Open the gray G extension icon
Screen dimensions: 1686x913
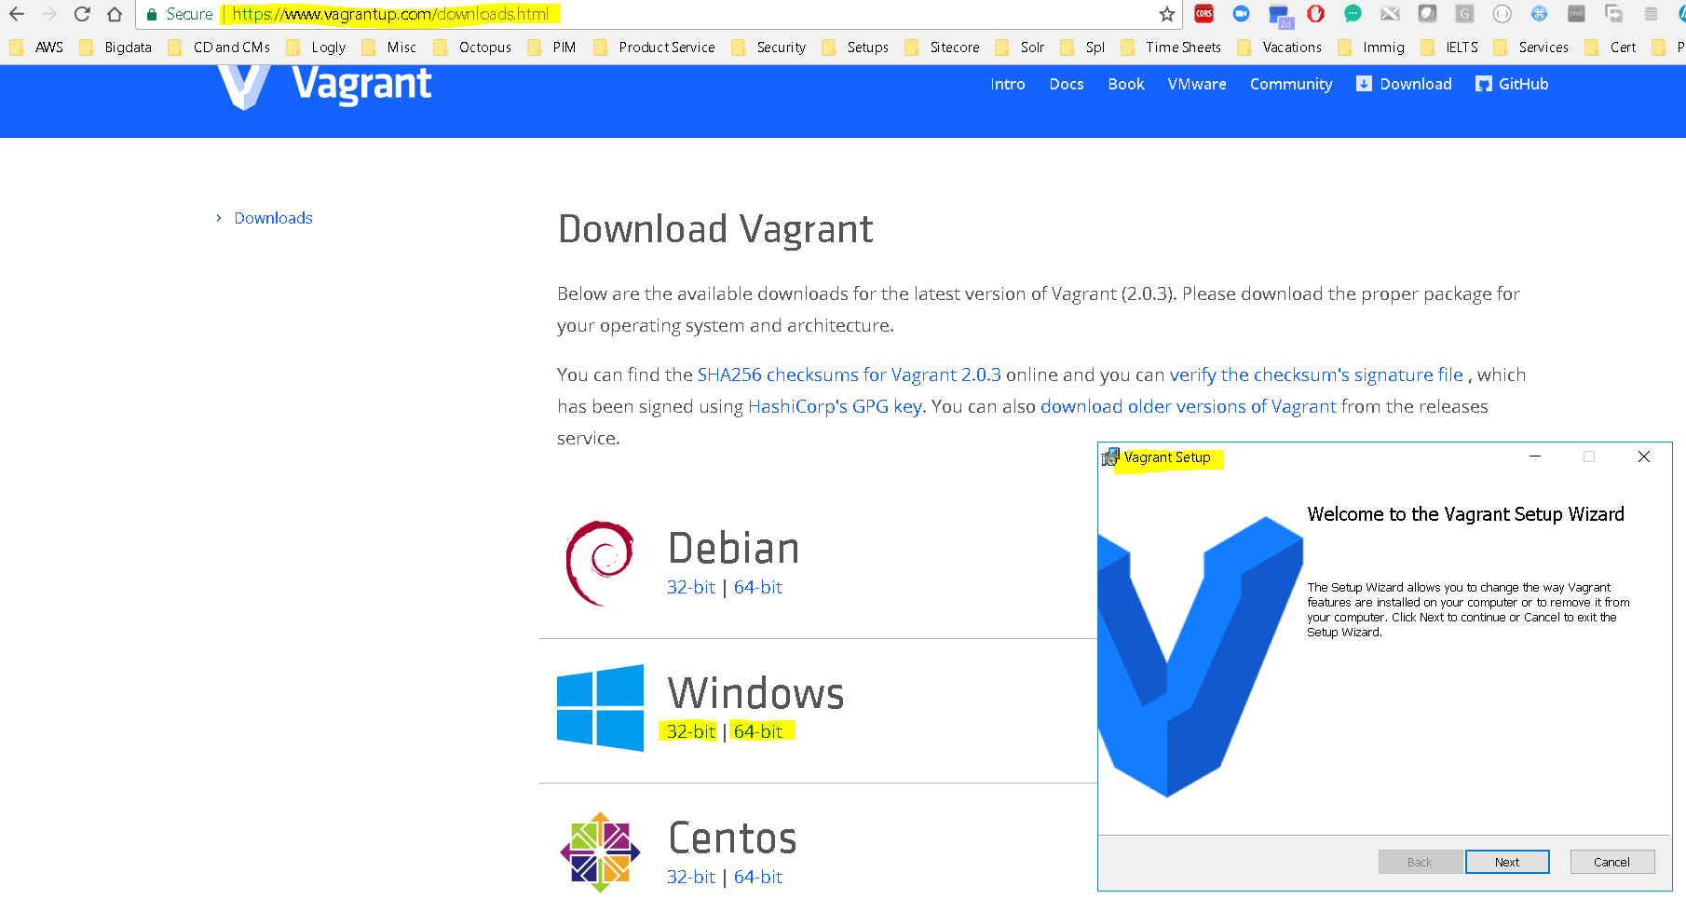pos(1464,13)
